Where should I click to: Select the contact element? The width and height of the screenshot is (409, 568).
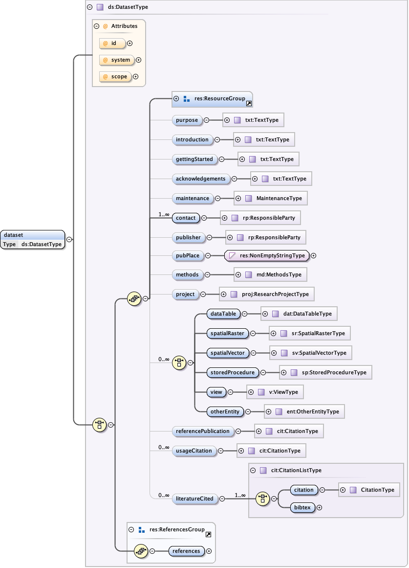click(x=186, y=218)
